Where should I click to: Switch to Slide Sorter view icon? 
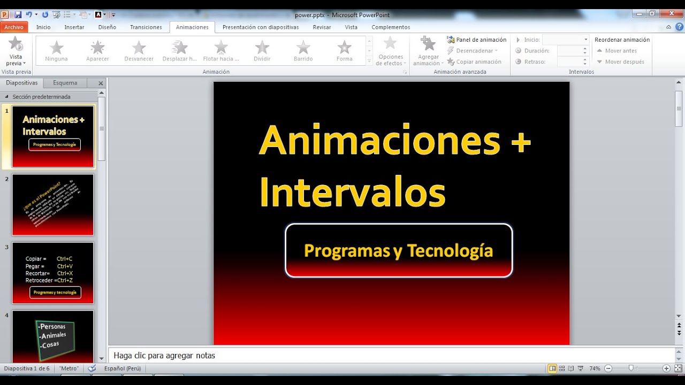click(562, 368)
